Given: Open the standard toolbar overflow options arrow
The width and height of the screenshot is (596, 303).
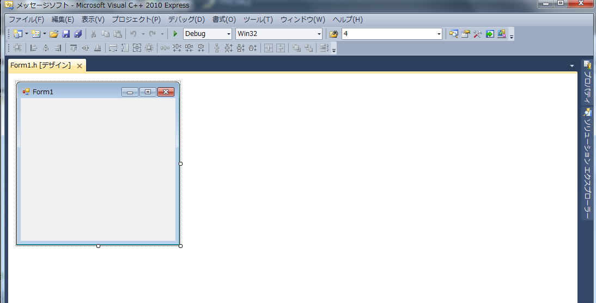Looking at the screenshot, I should pos(512,37).
